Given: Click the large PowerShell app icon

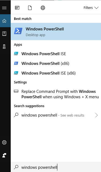Looking at the screenshot, I should pos(18,31).
